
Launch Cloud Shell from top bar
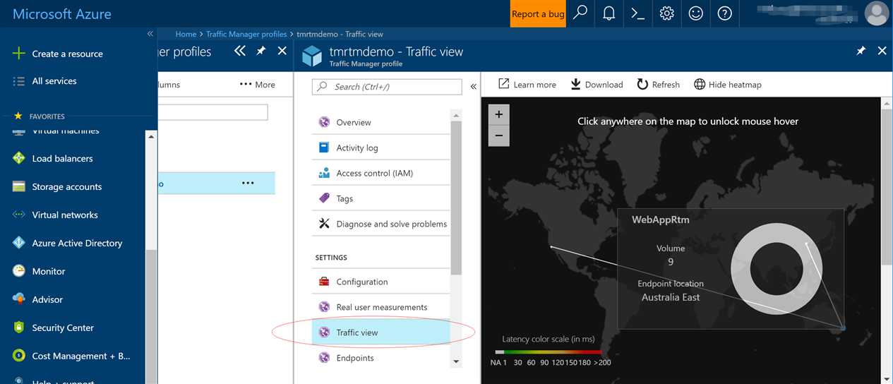[638, 13]
